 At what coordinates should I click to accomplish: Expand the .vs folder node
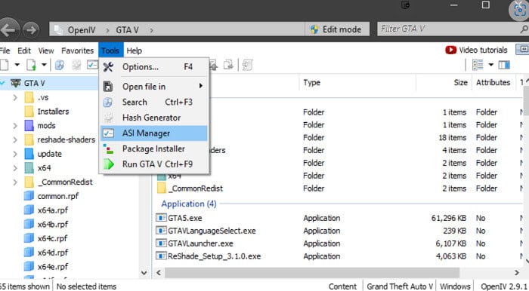pyautogui.click(x=15, y=97)
